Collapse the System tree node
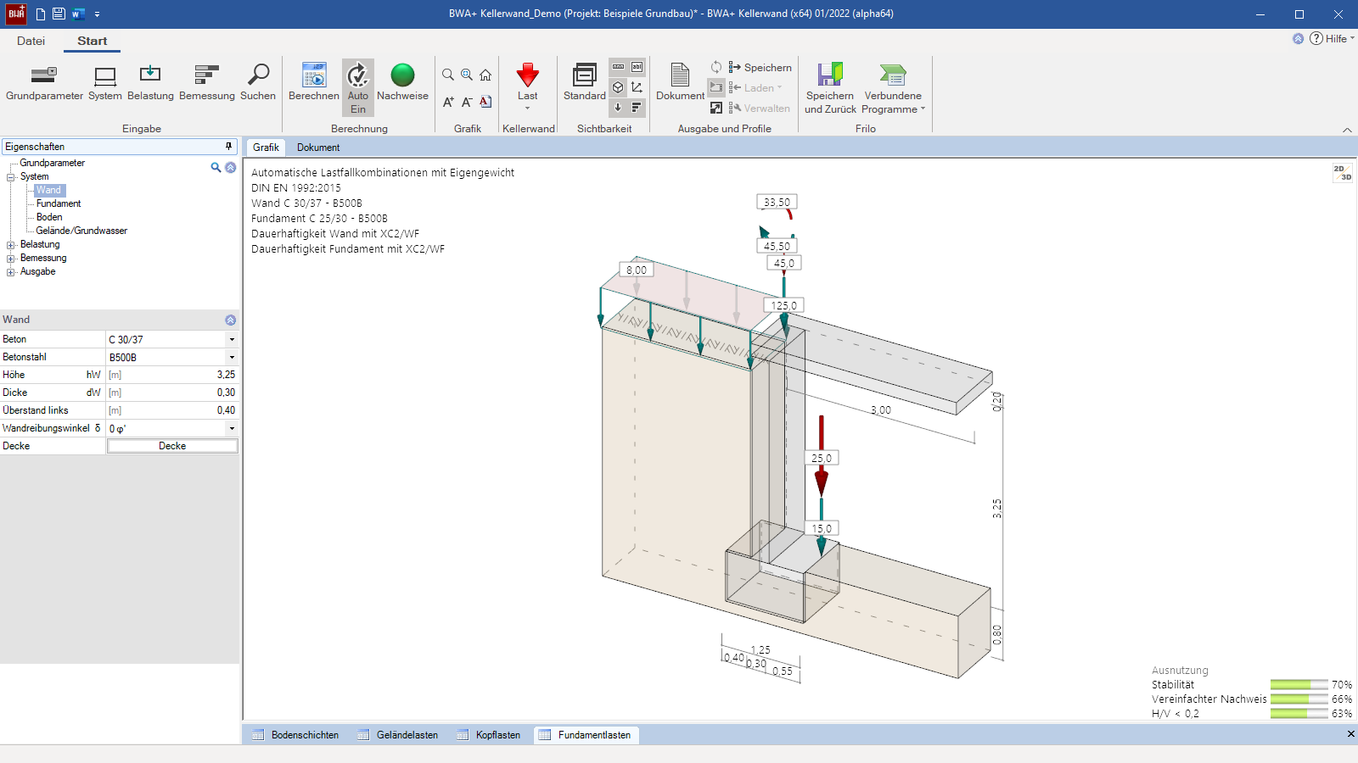This screenshot has height=763, width=1358. pyautogui.click(x=11, y=177)
